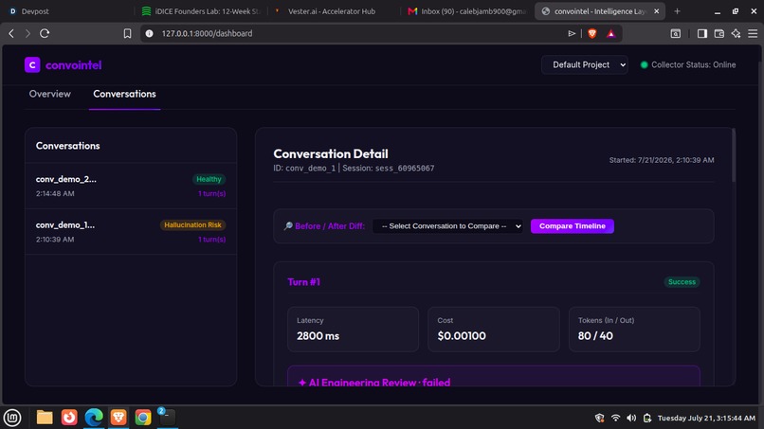This screenshot has height=429, width=764.
Task: Open the Default Project dropdown
Action: coord(584,64)
